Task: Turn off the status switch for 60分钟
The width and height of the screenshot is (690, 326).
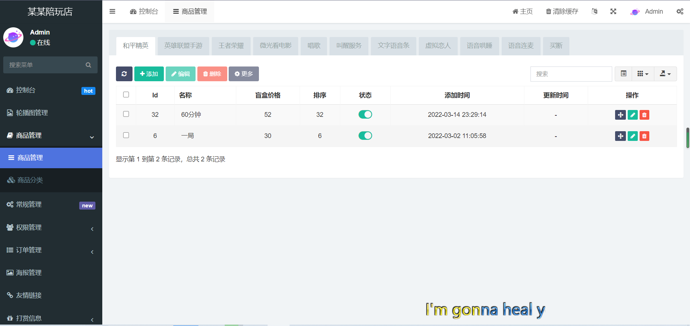Action: click(365, 114)
